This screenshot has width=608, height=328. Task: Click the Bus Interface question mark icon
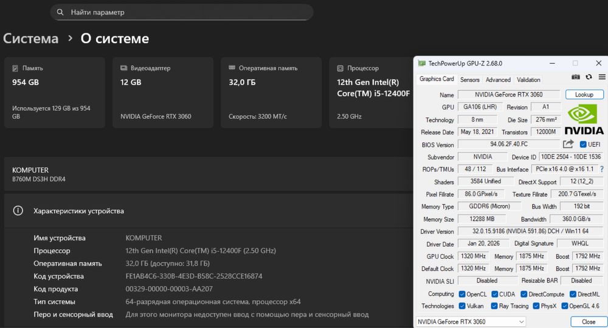[602, 169]
